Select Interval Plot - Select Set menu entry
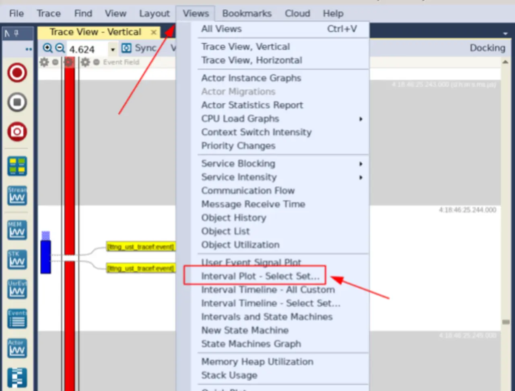The height and width of the screenshot is (391, 515). [260, 276]
